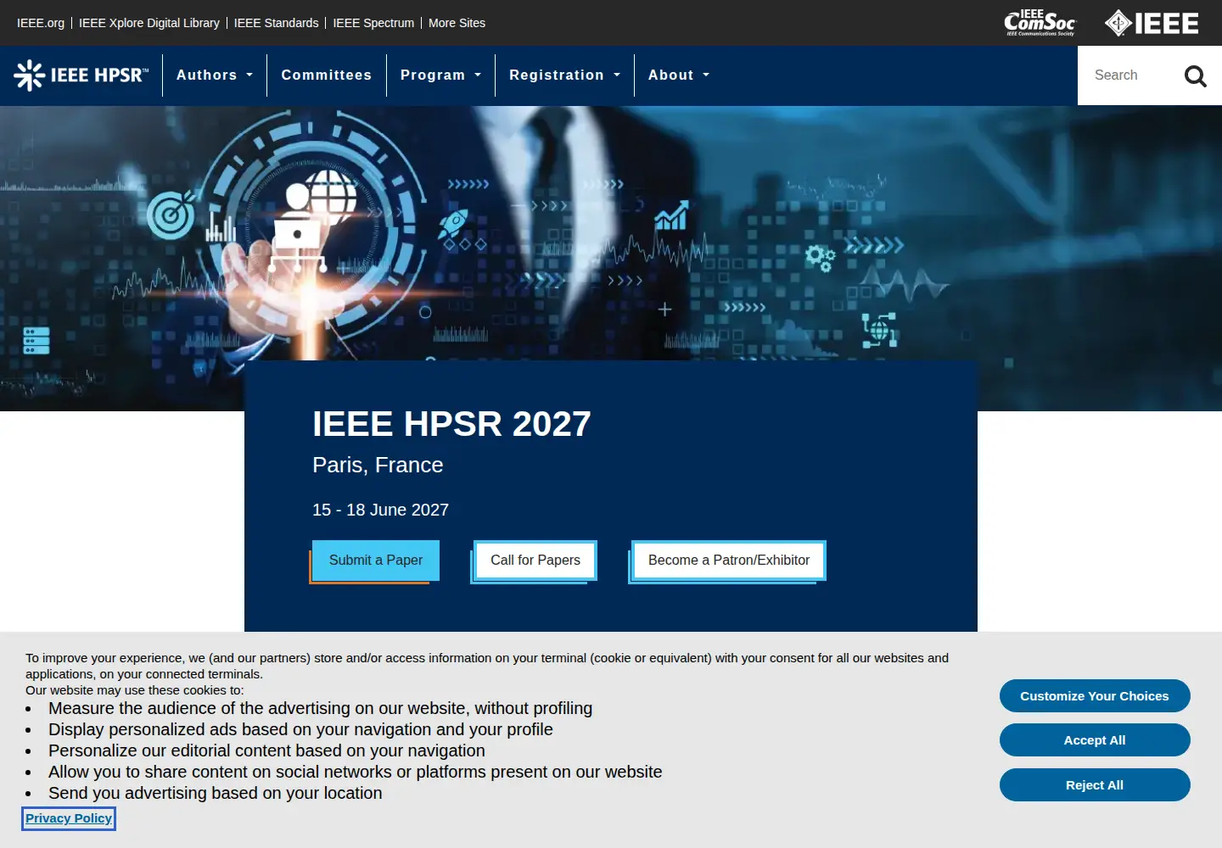Viewport: 1222px width, 848px height.
Task: Click Customize Your Choices button
Action: 1095,696
